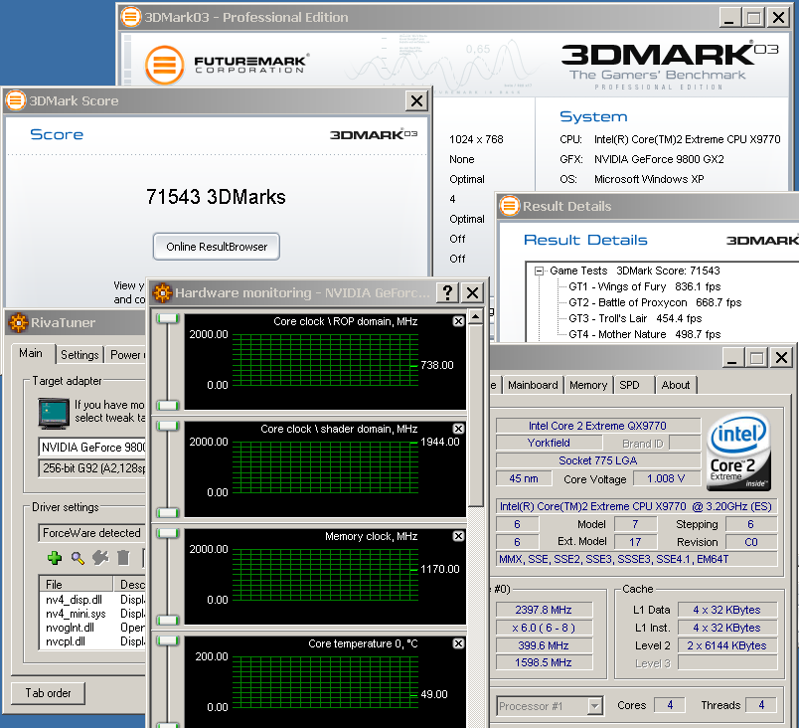The height and width of the screenshot is (728, 799).
Task: Click the ForceWare detected field
Action: click(x=92, y=533)
